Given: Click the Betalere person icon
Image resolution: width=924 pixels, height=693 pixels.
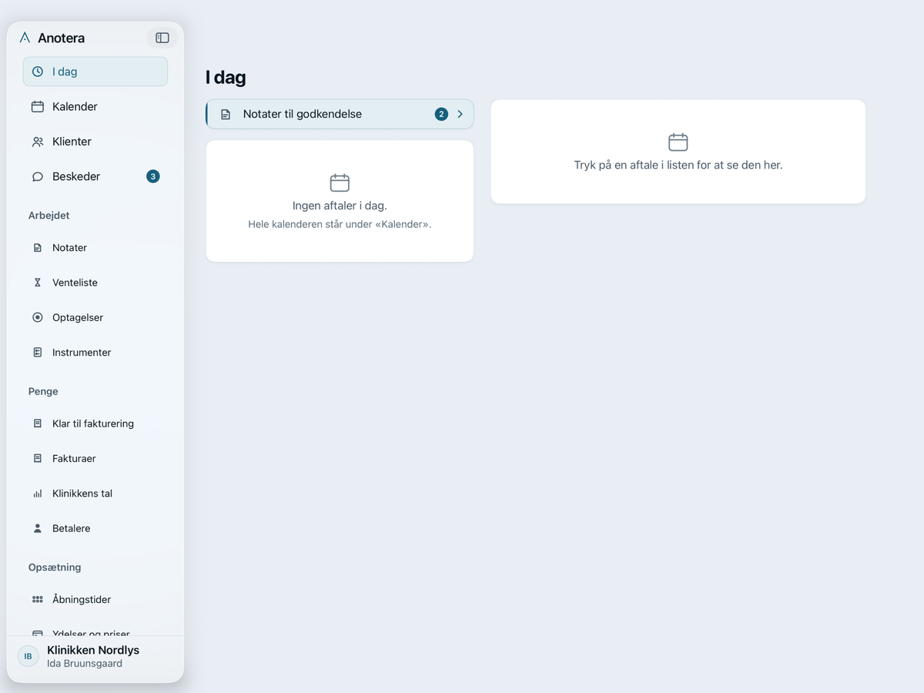Looking at the screenshot, I should click(38, 528).
